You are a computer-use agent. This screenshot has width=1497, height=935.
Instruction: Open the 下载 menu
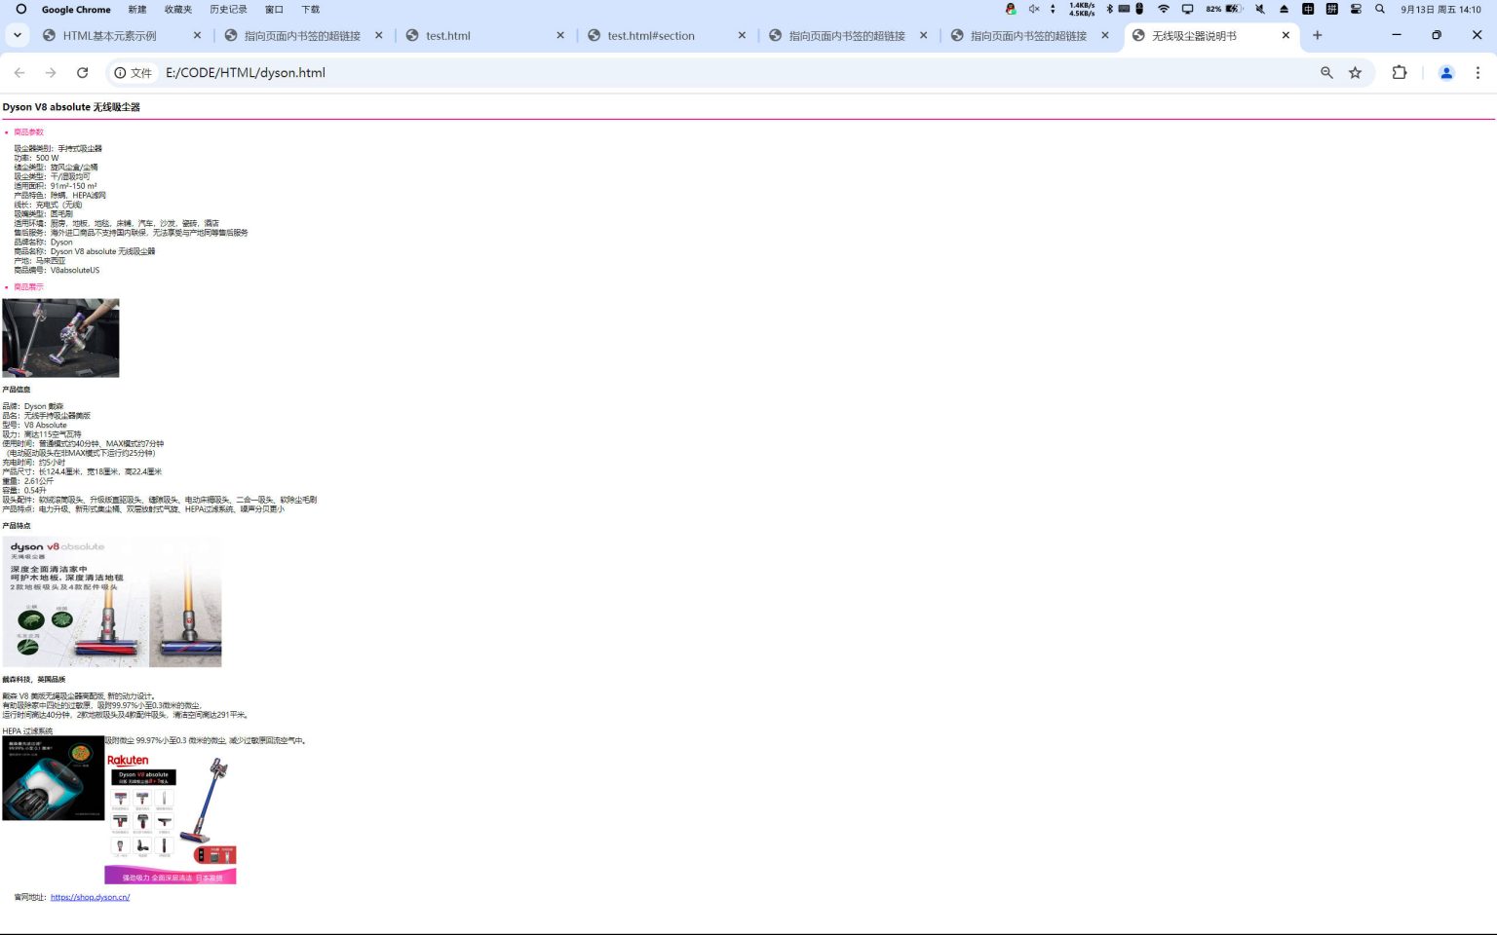pos(310,9)
